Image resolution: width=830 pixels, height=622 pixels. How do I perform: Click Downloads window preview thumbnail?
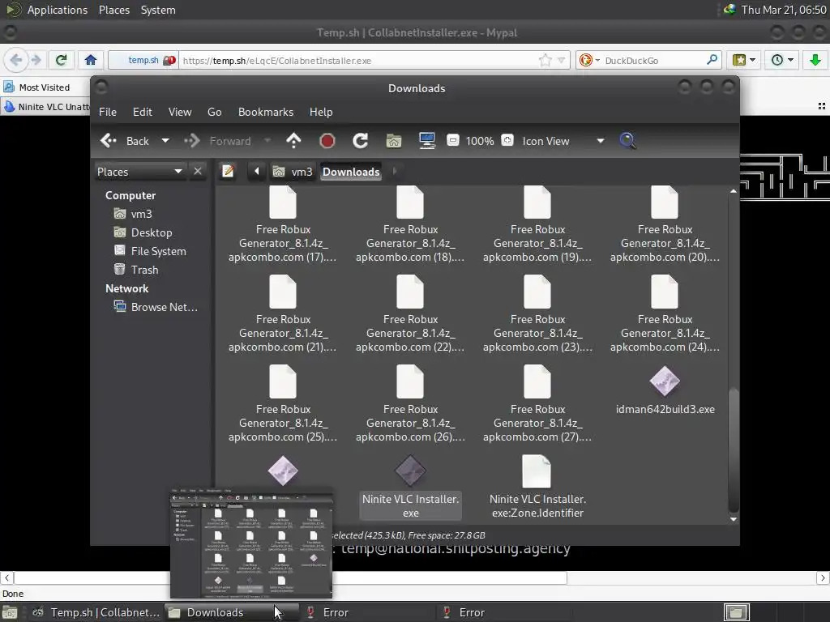point(251,545)
